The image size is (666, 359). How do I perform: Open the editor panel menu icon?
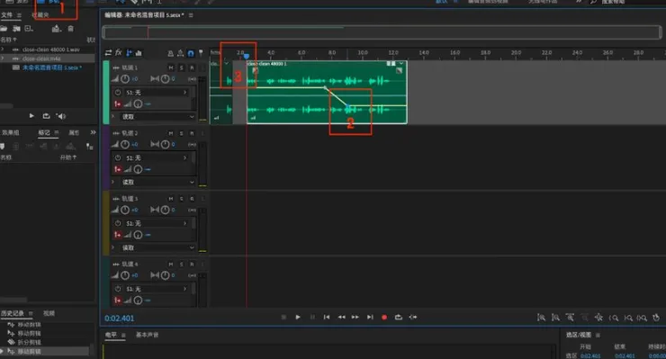tap(191, 15)
